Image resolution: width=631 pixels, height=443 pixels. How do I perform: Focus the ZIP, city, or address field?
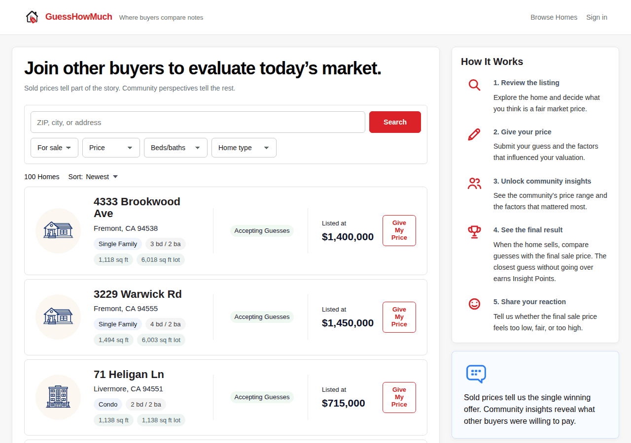[x=198, y=122]
